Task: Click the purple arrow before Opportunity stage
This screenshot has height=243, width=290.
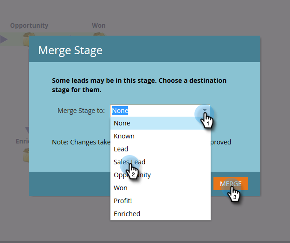Action: (4, 39)
